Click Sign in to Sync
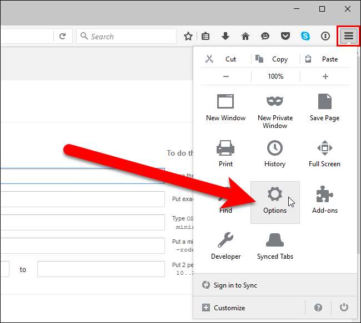This screenshot has height=323, width=361. [x=235, y=285]
